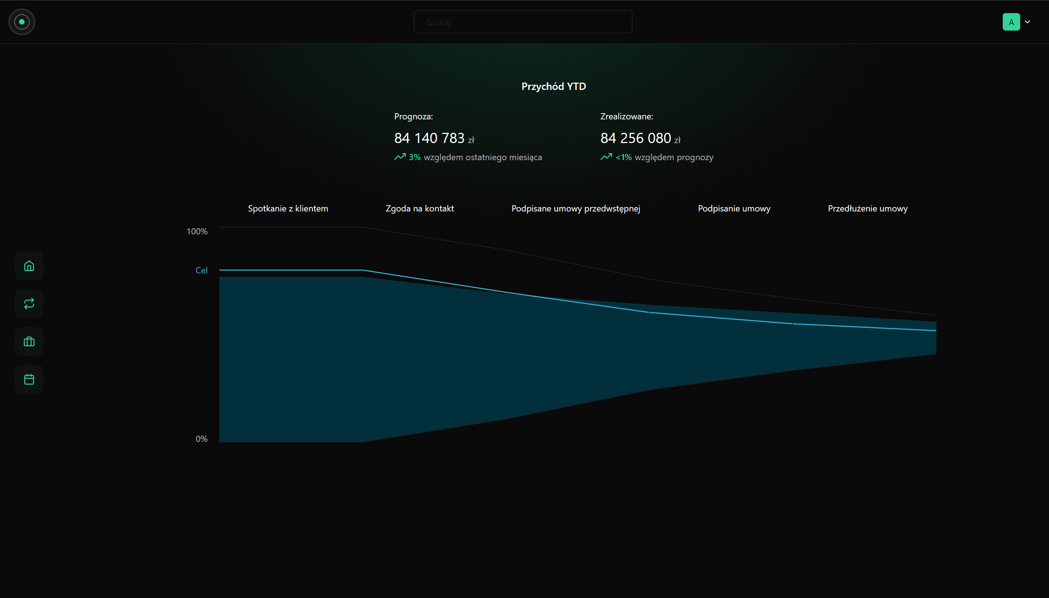Click trend arrow icon beside 3%
Image resolution: width=1049 pixels, height=598 pixels.
400,157
